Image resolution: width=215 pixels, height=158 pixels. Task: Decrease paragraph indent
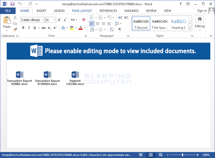(120, 18)
